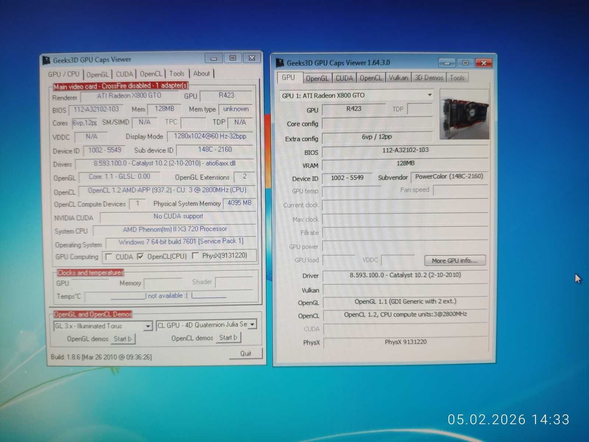
Task: Open the Tools tab in the 1.64.3.0 window
Action: click(457, 78)
